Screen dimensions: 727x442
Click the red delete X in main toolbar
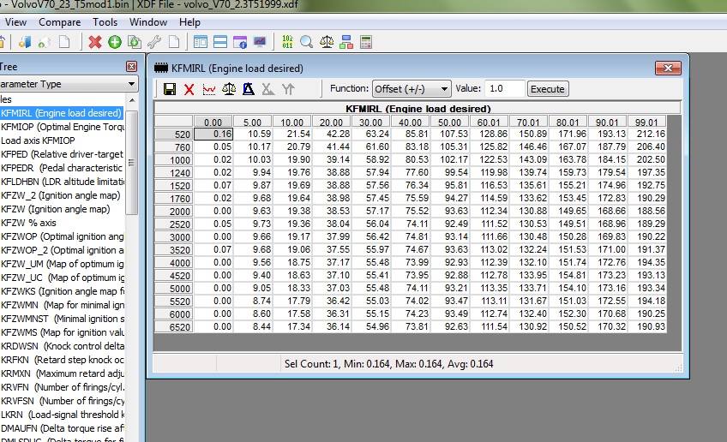pyautogui.click(x=94, y=41)
